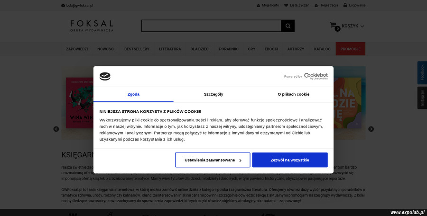
Task: Switch to the O plikach cookie tab
Action: coord(294,94)
